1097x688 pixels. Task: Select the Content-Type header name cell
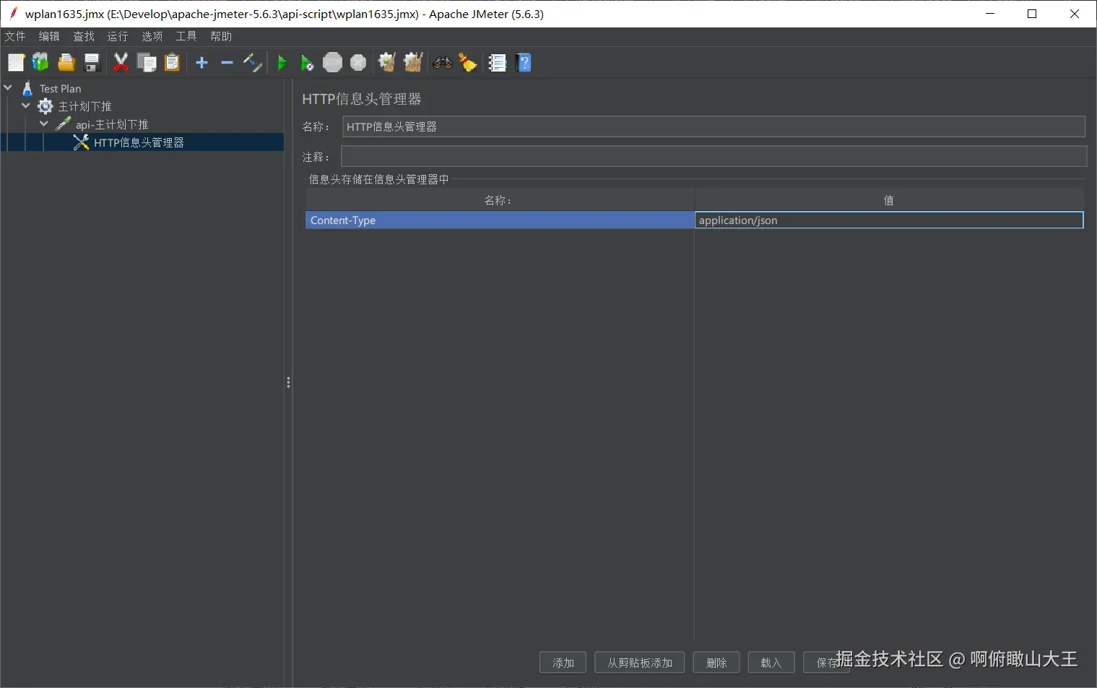pyautogui.click(x=500, y=220)
